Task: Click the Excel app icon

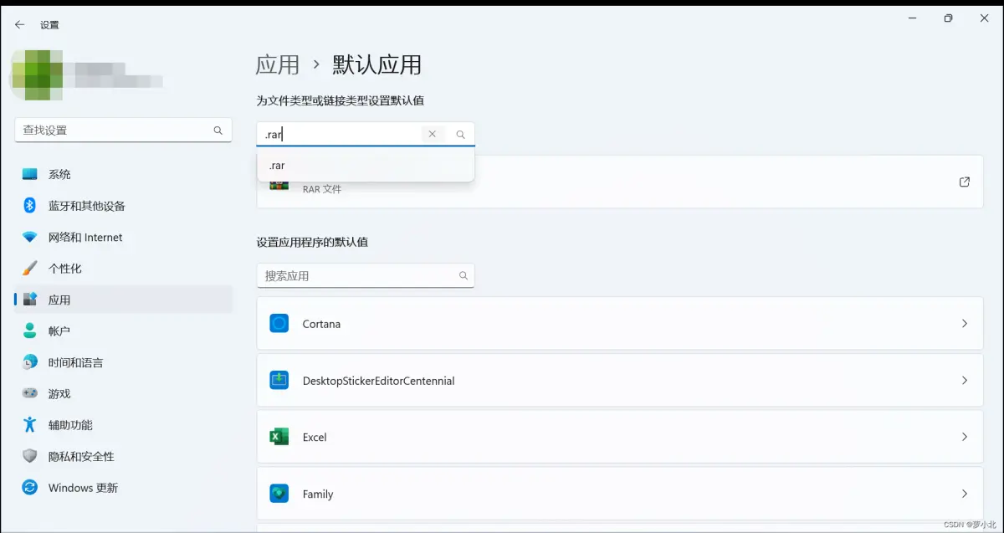Action: 279,437
